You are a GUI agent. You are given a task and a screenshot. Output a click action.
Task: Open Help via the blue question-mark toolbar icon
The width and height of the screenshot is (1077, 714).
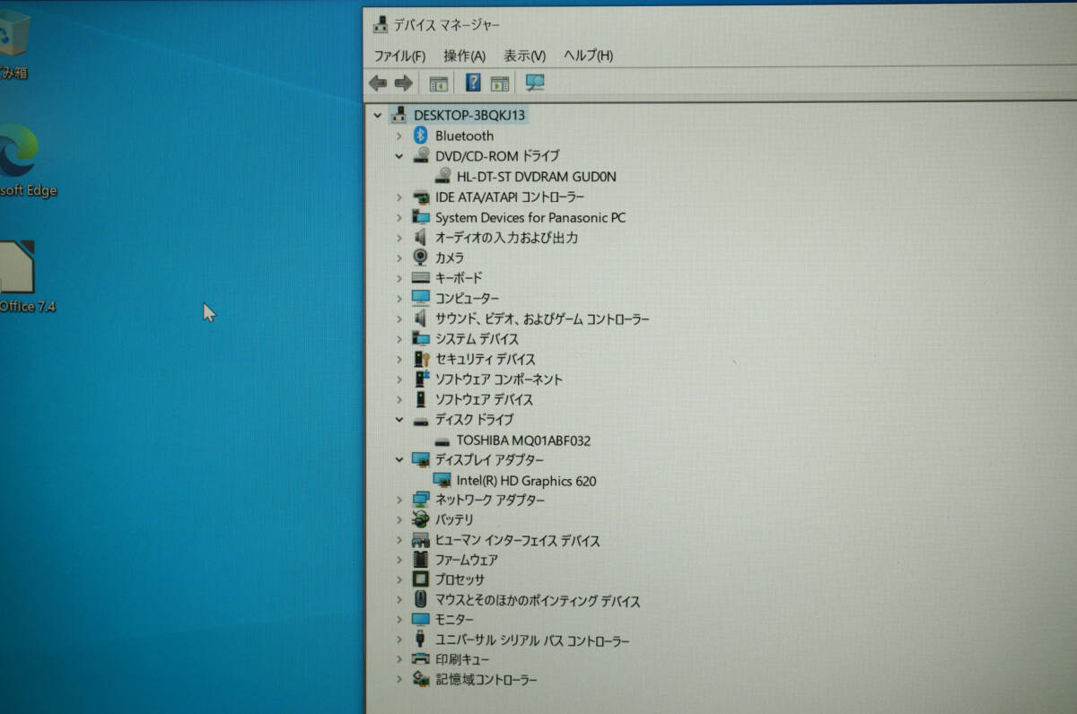click(x=473, y=83)
